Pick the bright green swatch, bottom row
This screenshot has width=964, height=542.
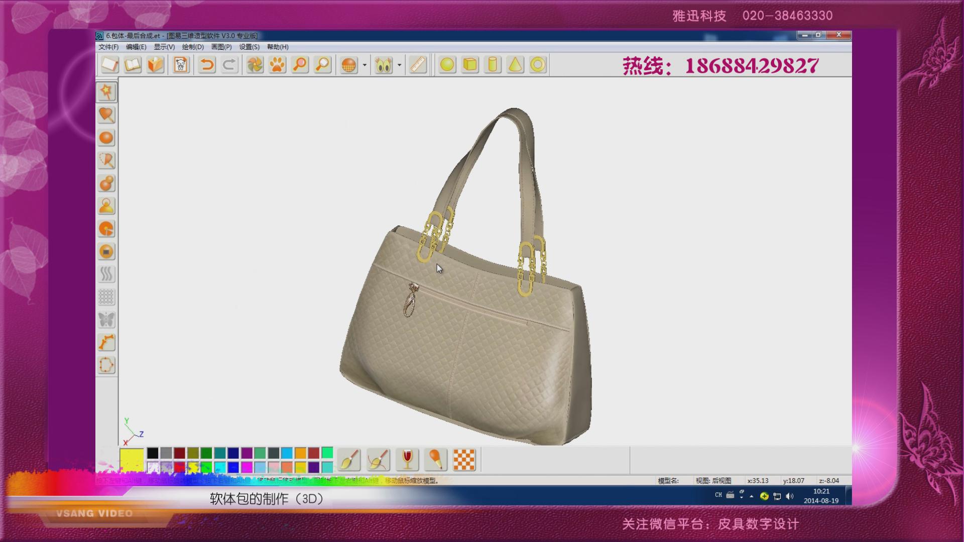click(x=206, y=467)
